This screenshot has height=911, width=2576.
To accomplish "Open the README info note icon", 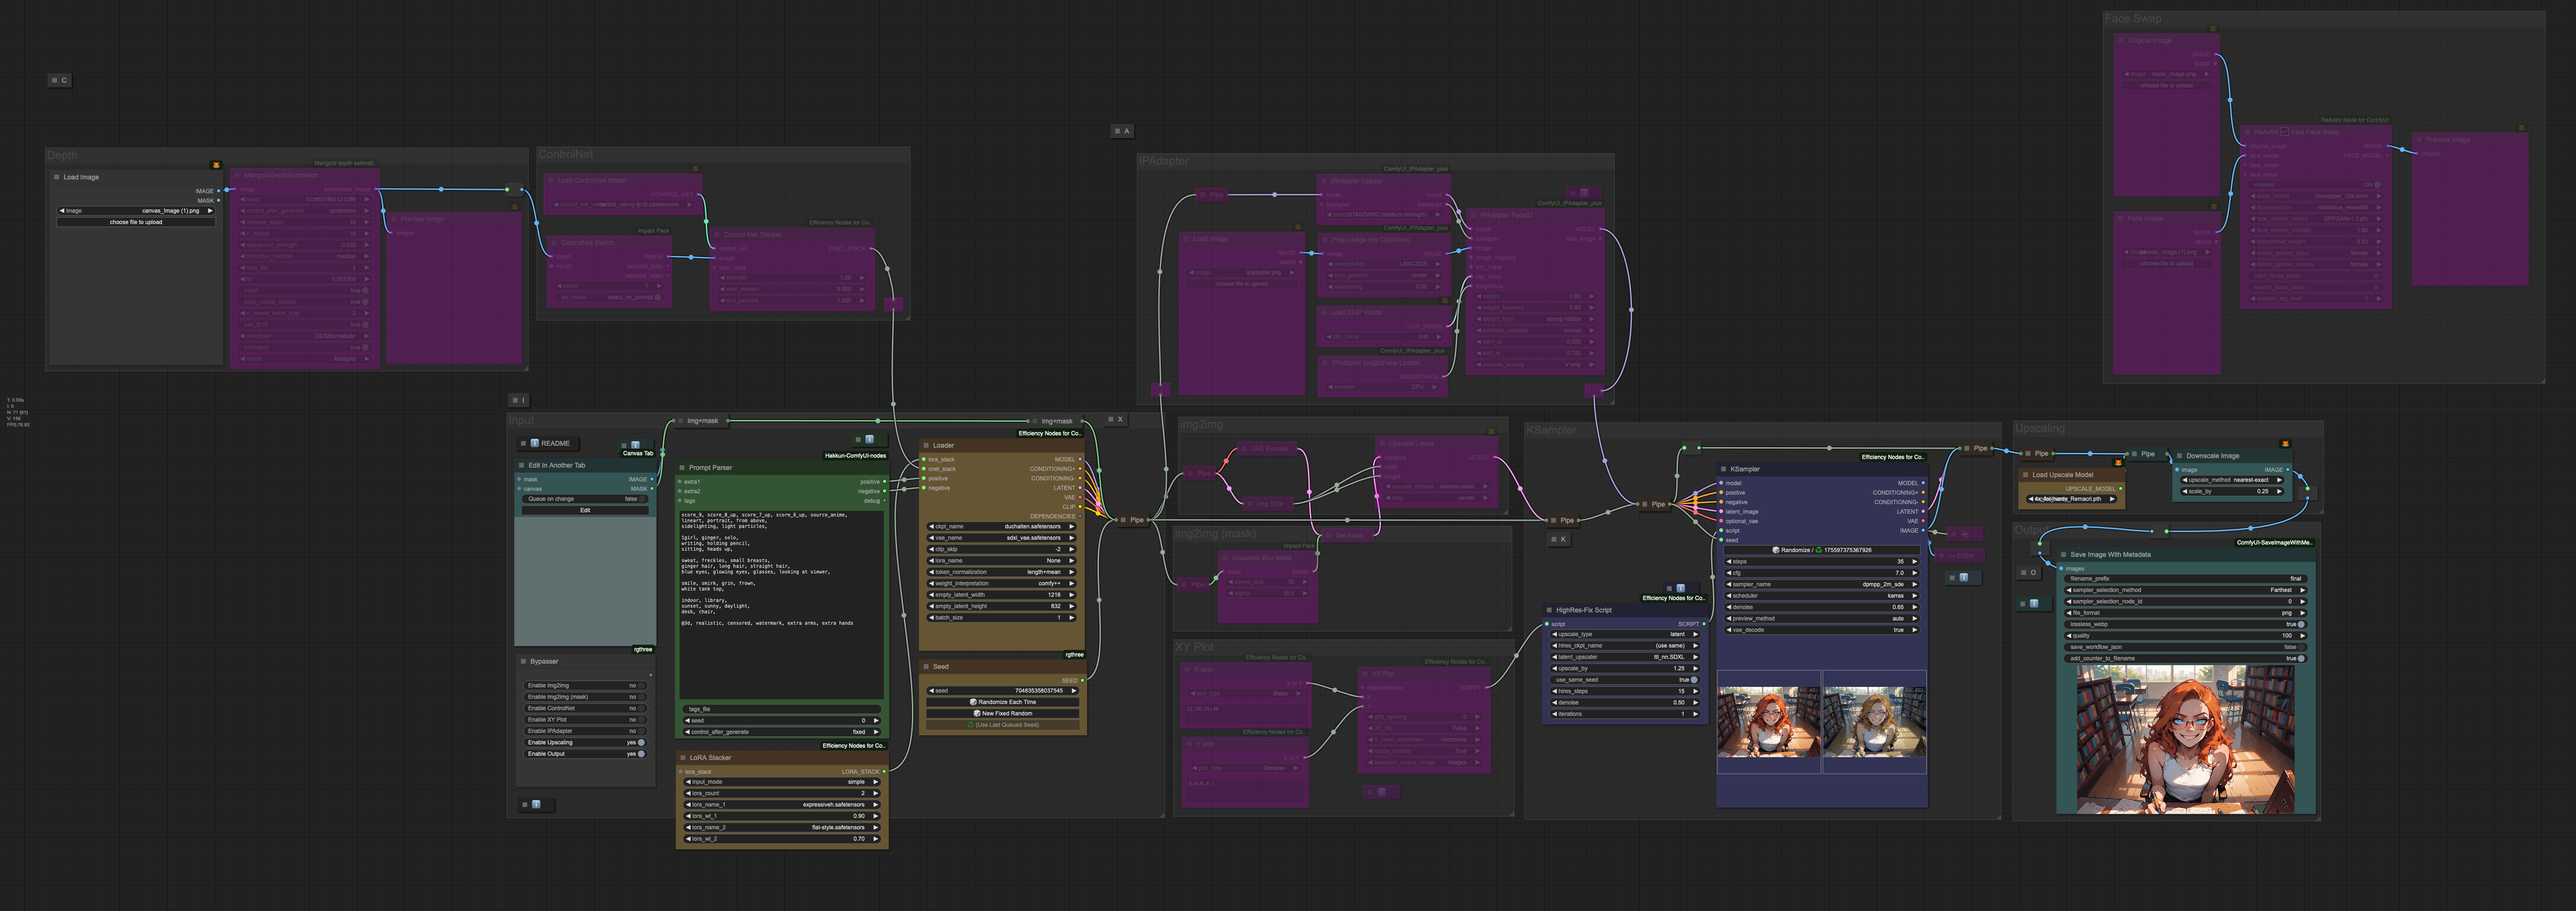I will [534, 443].
